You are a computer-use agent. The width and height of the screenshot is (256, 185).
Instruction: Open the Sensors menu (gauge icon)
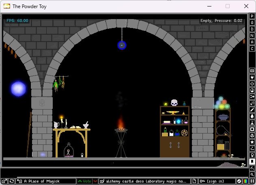[252, 90]
